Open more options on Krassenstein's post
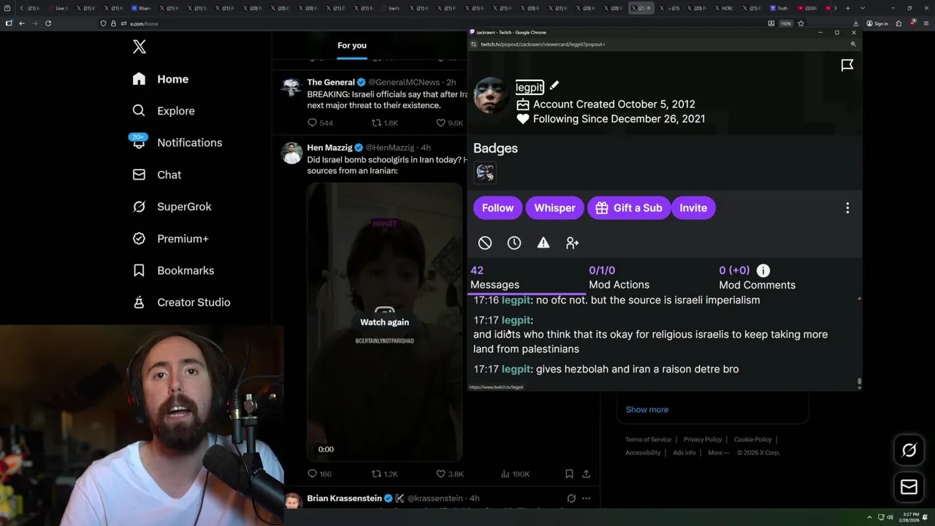935x526 pixels. (586, 498)
